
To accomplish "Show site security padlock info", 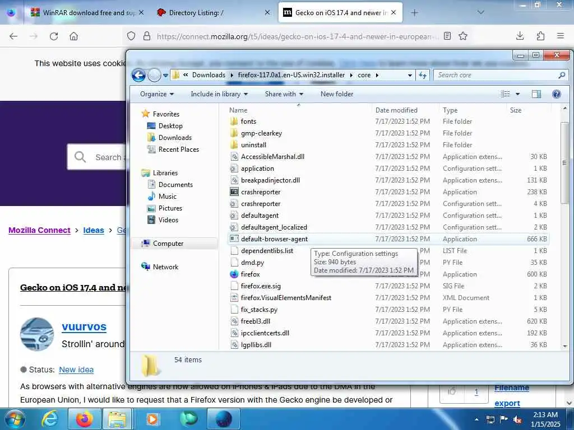I will pos(147,36).
